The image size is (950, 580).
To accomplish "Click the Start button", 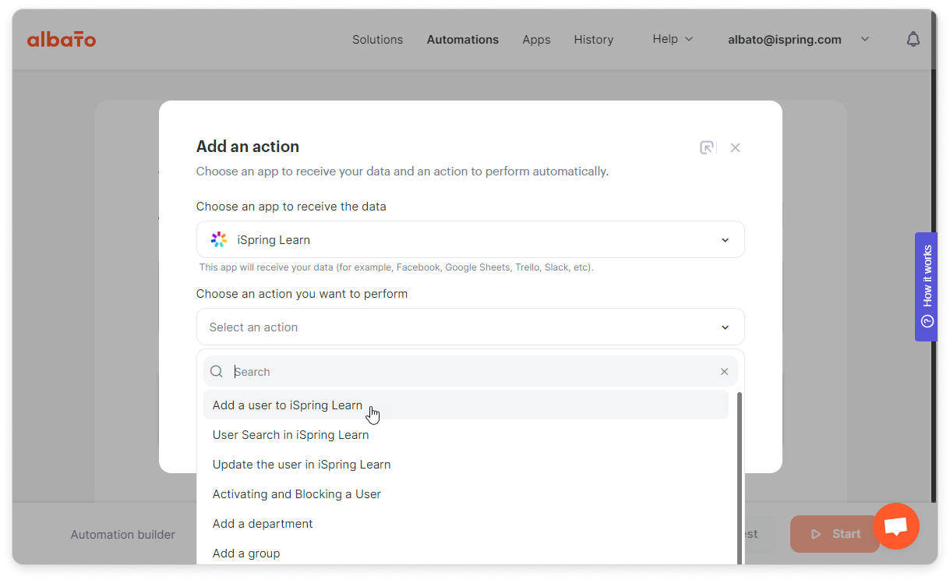I will (835, 534).
